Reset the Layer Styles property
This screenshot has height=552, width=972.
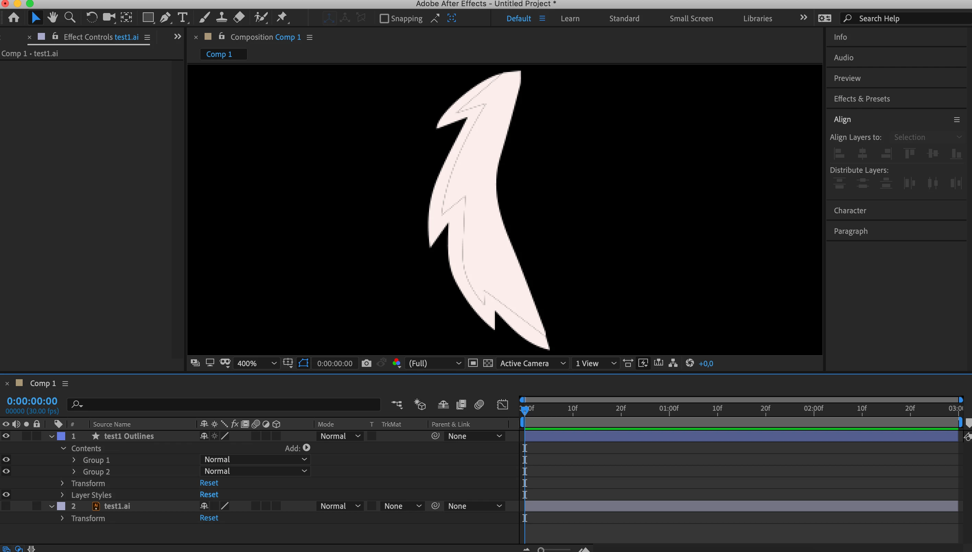209,494
